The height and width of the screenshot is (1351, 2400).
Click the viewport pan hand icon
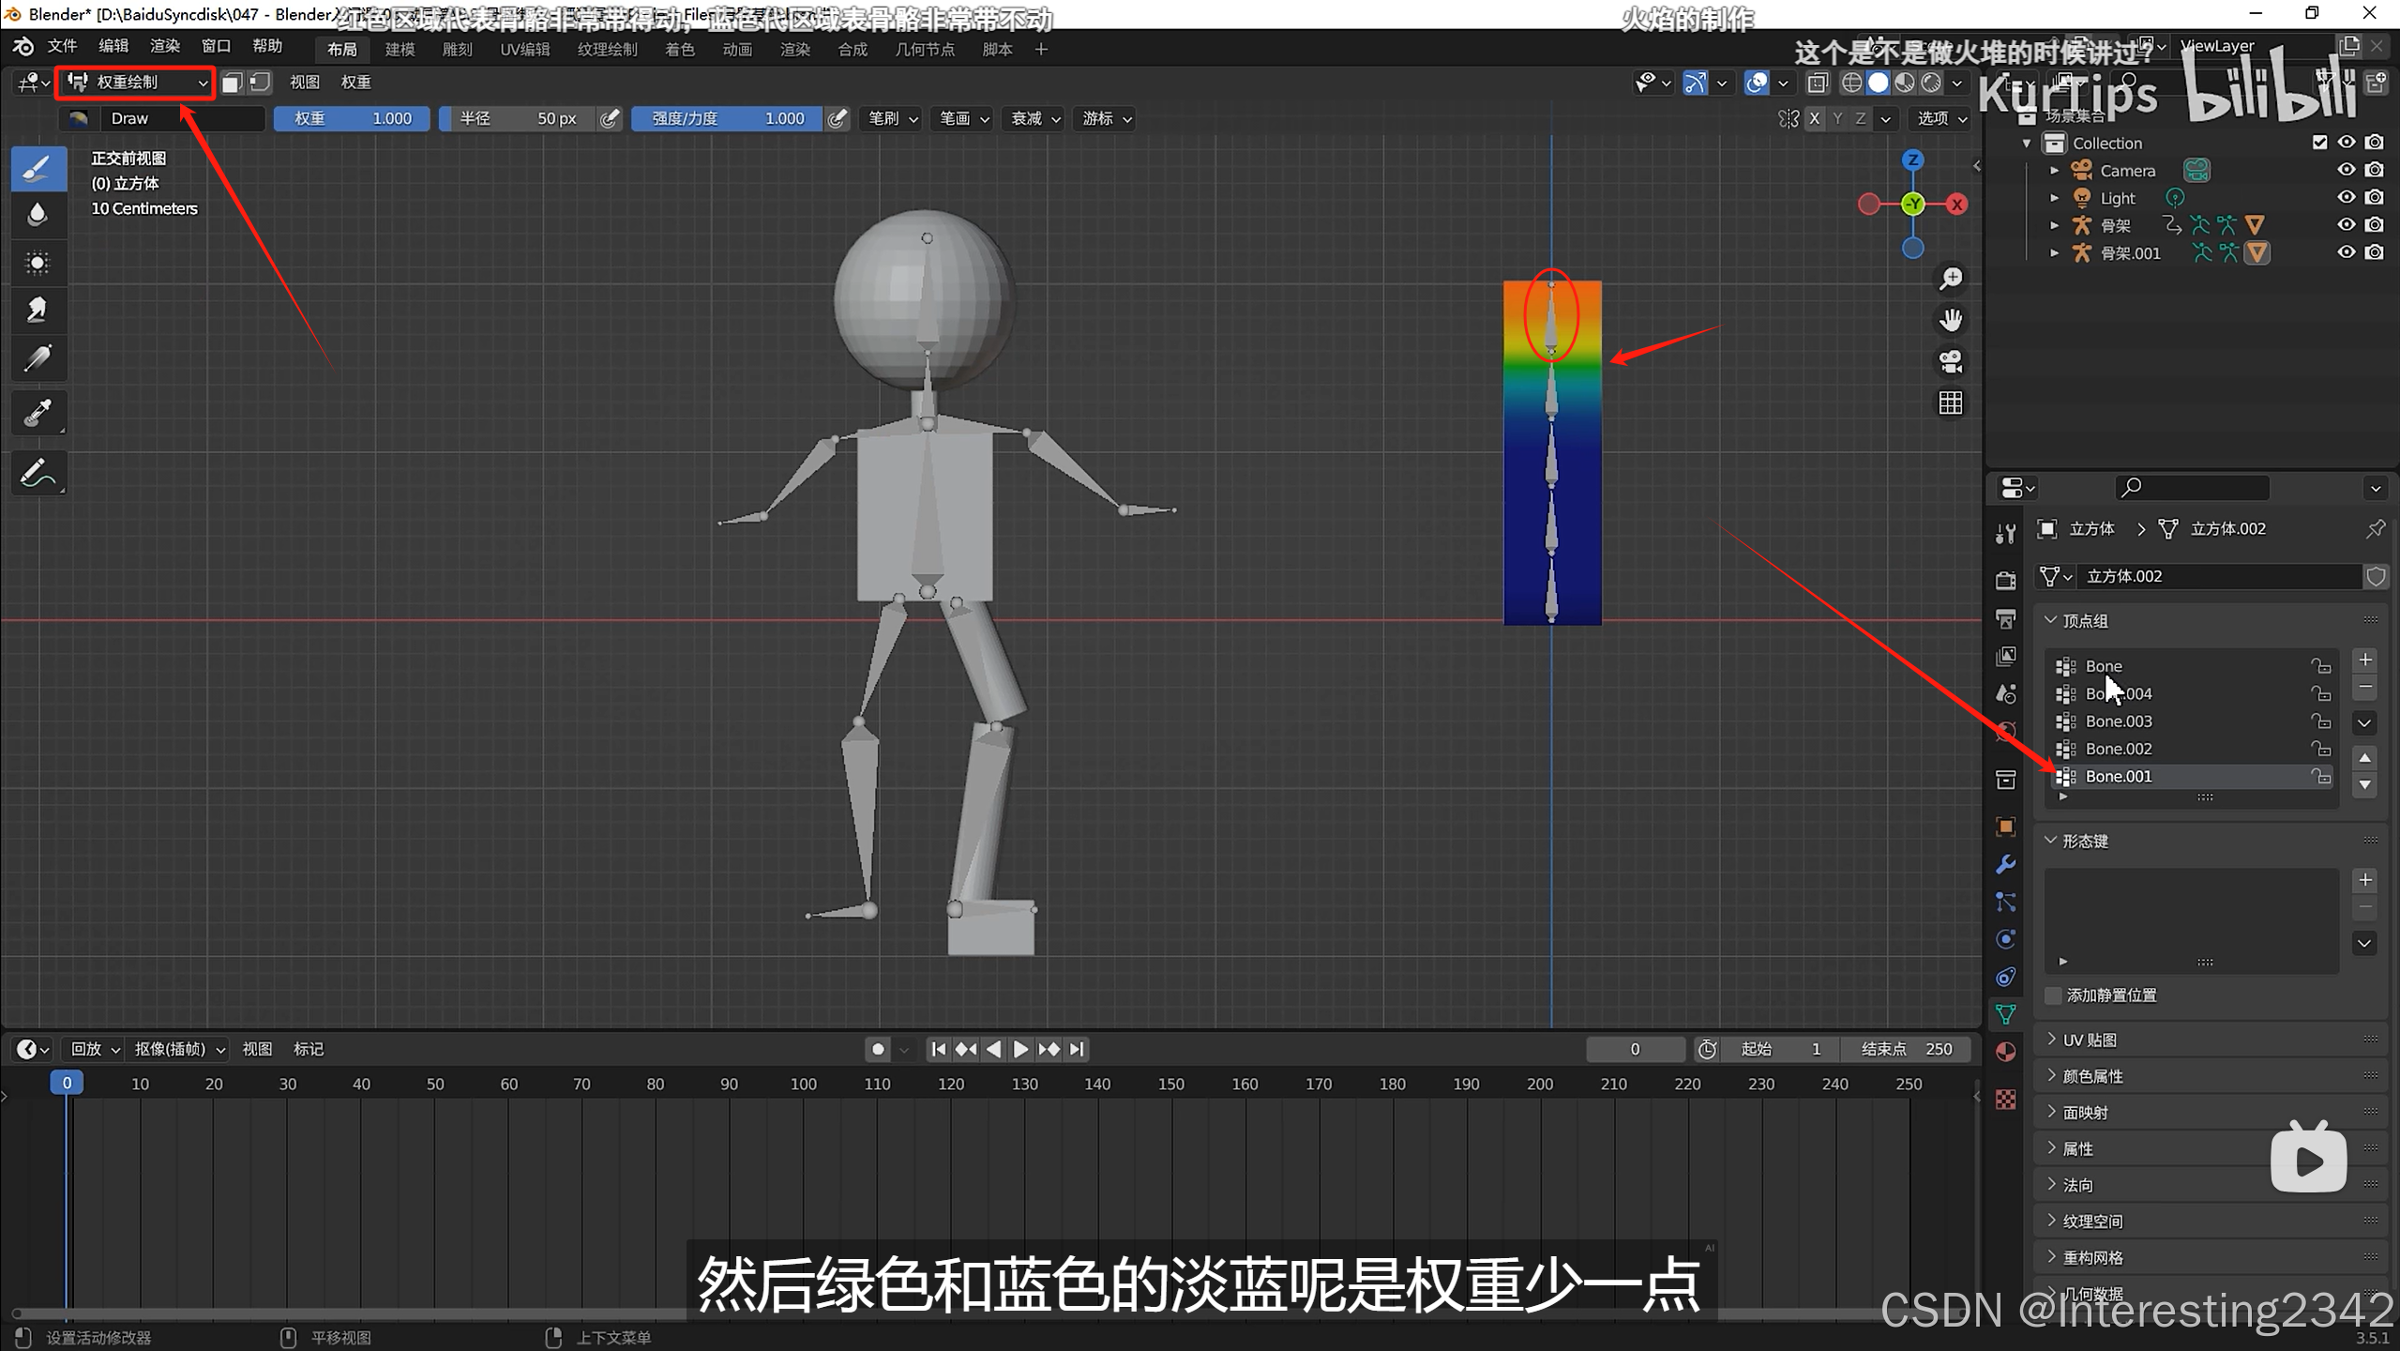(1951, 320)
